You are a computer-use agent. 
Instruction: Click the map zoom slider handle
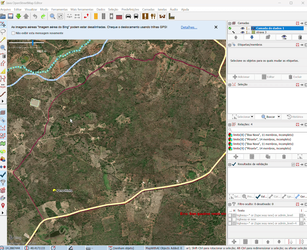coord(33,43)
